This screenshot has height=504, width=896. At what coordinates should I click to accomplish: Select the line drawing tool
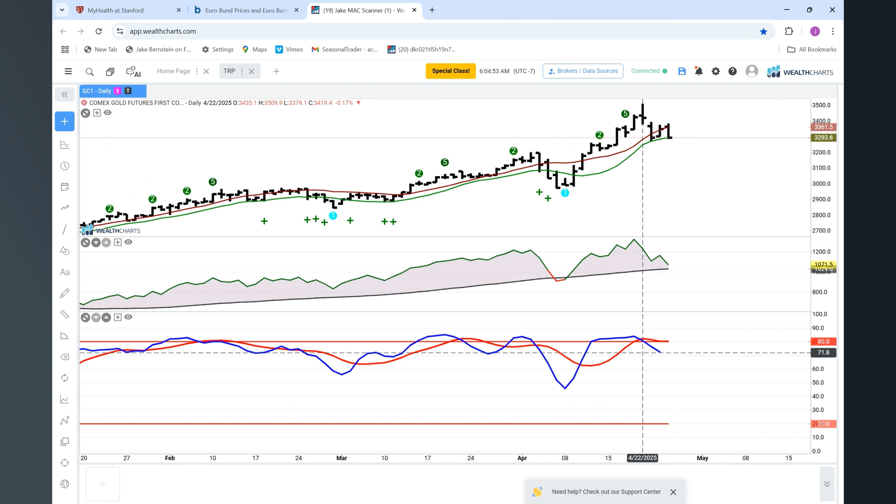(65, 230)
